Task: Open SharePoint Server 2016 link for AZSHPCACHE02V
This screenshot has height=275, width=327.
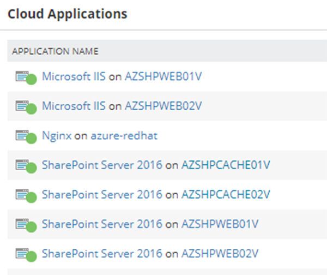Action: [102, 194]
